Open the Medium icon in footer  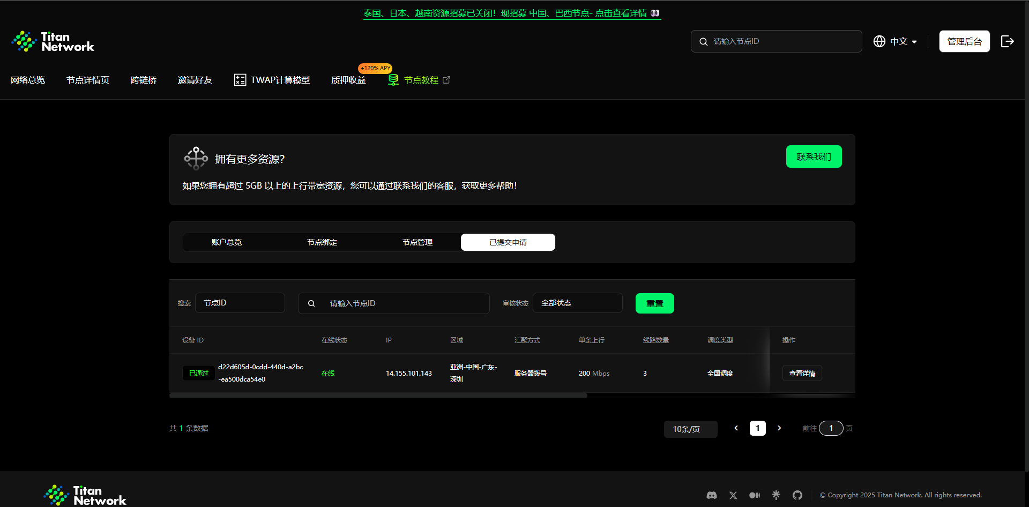(x=755, y=495)
